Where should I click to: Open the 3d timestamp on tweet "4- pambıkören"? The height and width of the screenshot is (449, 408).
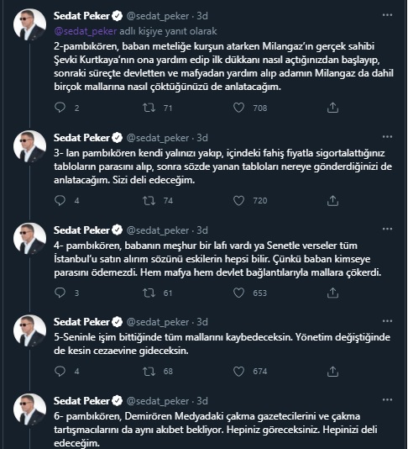click(x=202, y=230)
